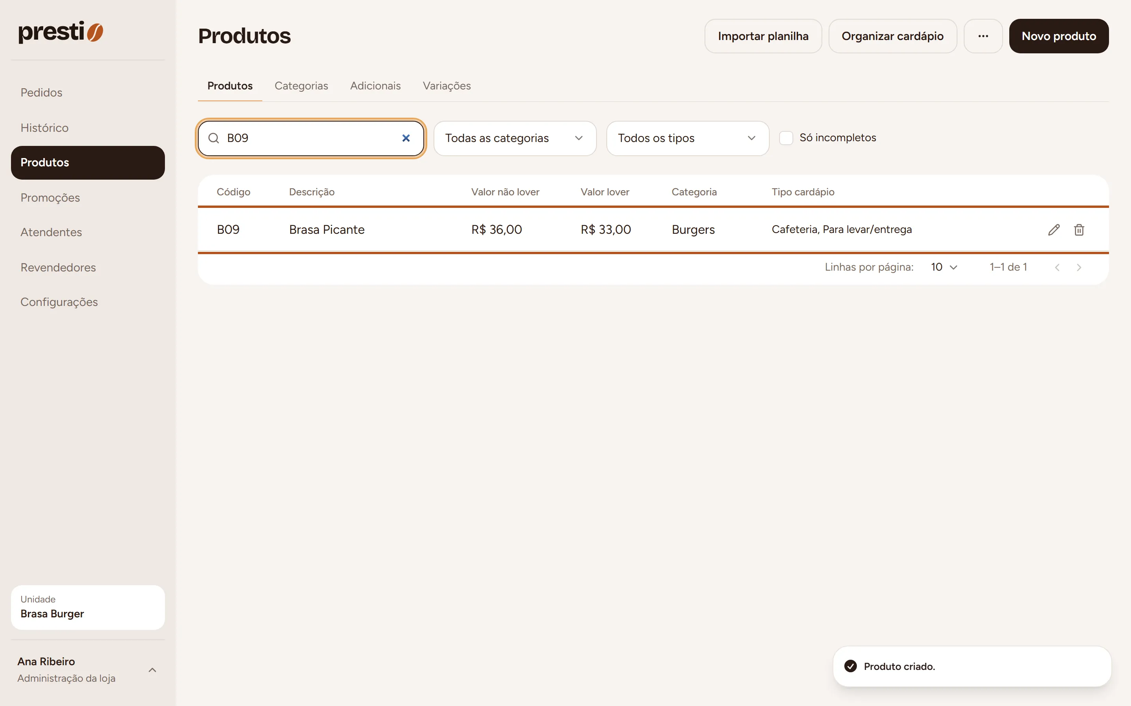Open Promoções in the sidebar

pos(88,198)
